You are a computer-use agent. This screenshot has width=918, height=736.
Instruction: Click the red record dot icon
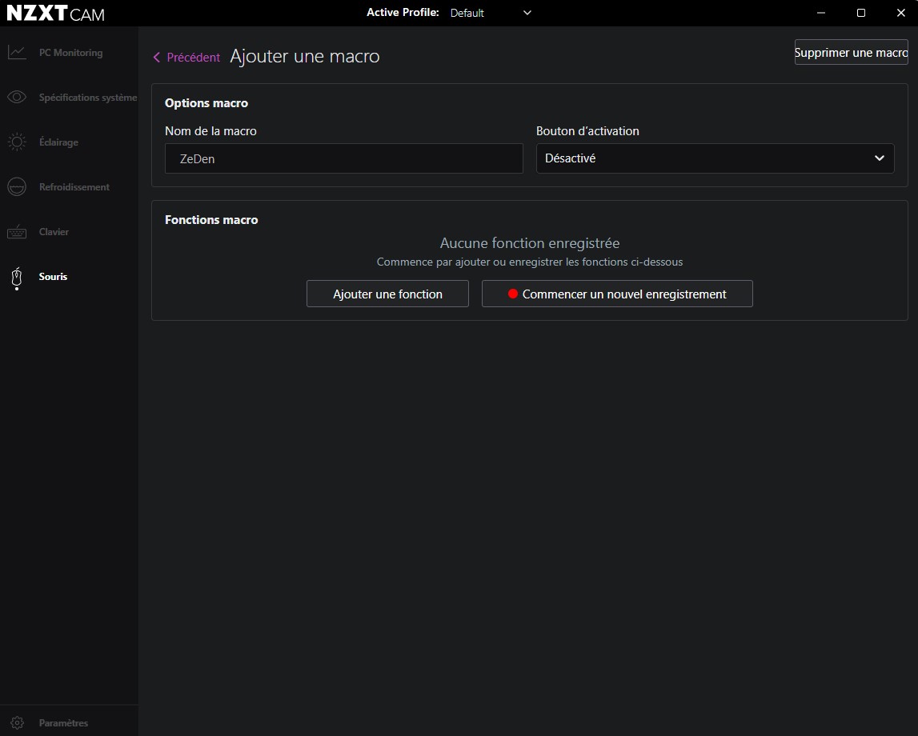[x=513, y=294]
